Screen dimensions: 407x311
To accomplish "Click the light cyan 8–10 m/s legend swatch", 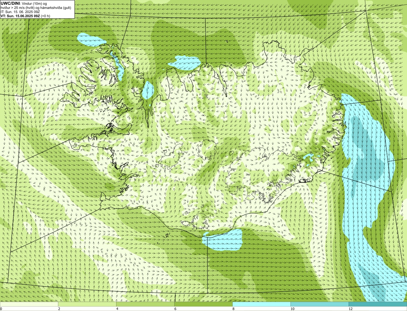I will (262, 304).
